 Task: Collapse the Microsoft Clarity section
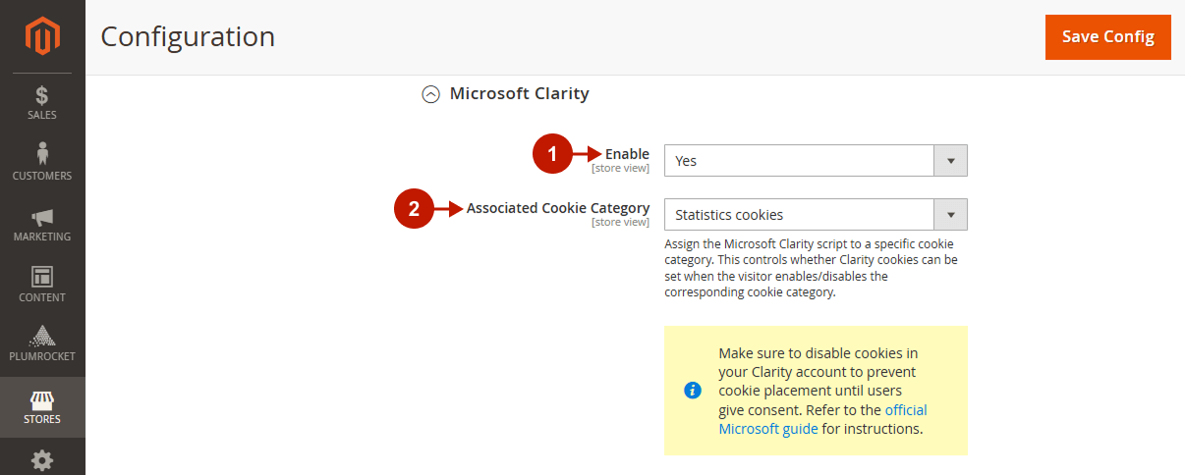430,94
